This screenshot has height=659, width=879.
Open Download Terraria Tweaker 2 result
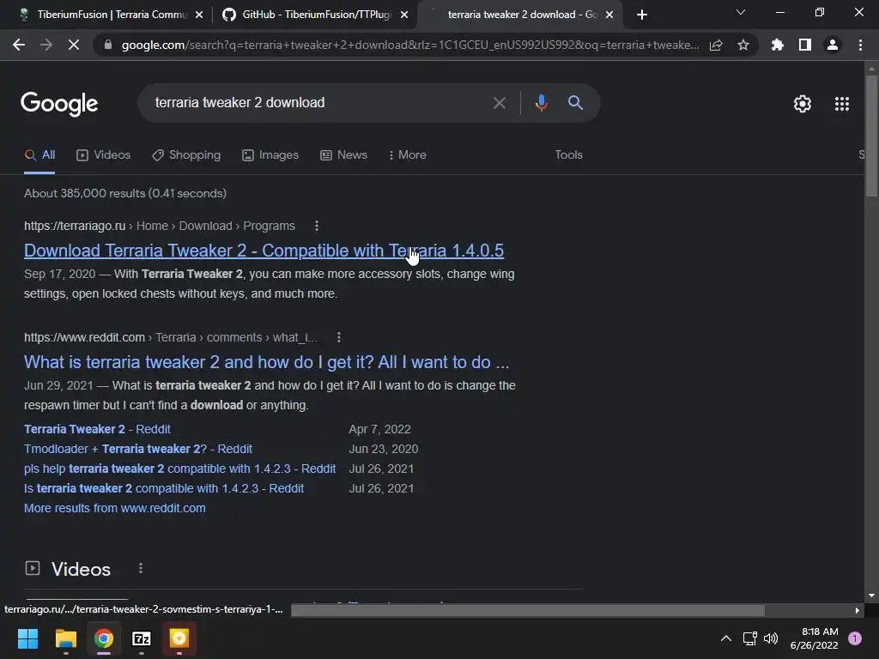pos(264,251)
